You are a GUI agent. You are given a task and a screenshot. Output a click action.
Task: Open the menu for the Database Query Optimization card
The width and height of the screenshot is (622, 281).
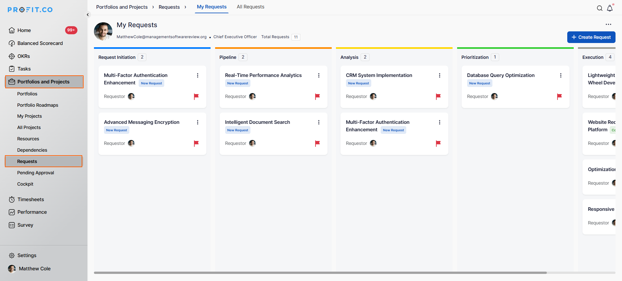pos(561,75)
